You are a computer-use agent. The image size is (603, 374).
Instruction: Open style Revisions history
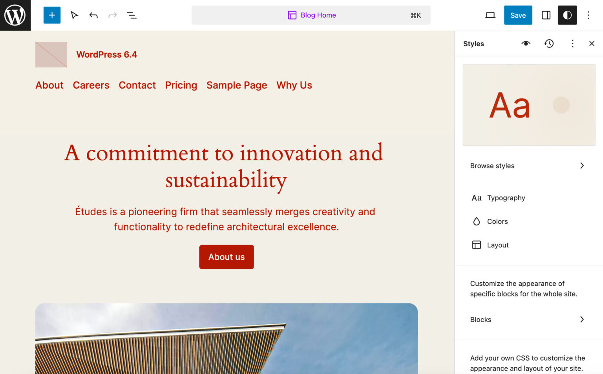tap(549, 44)
